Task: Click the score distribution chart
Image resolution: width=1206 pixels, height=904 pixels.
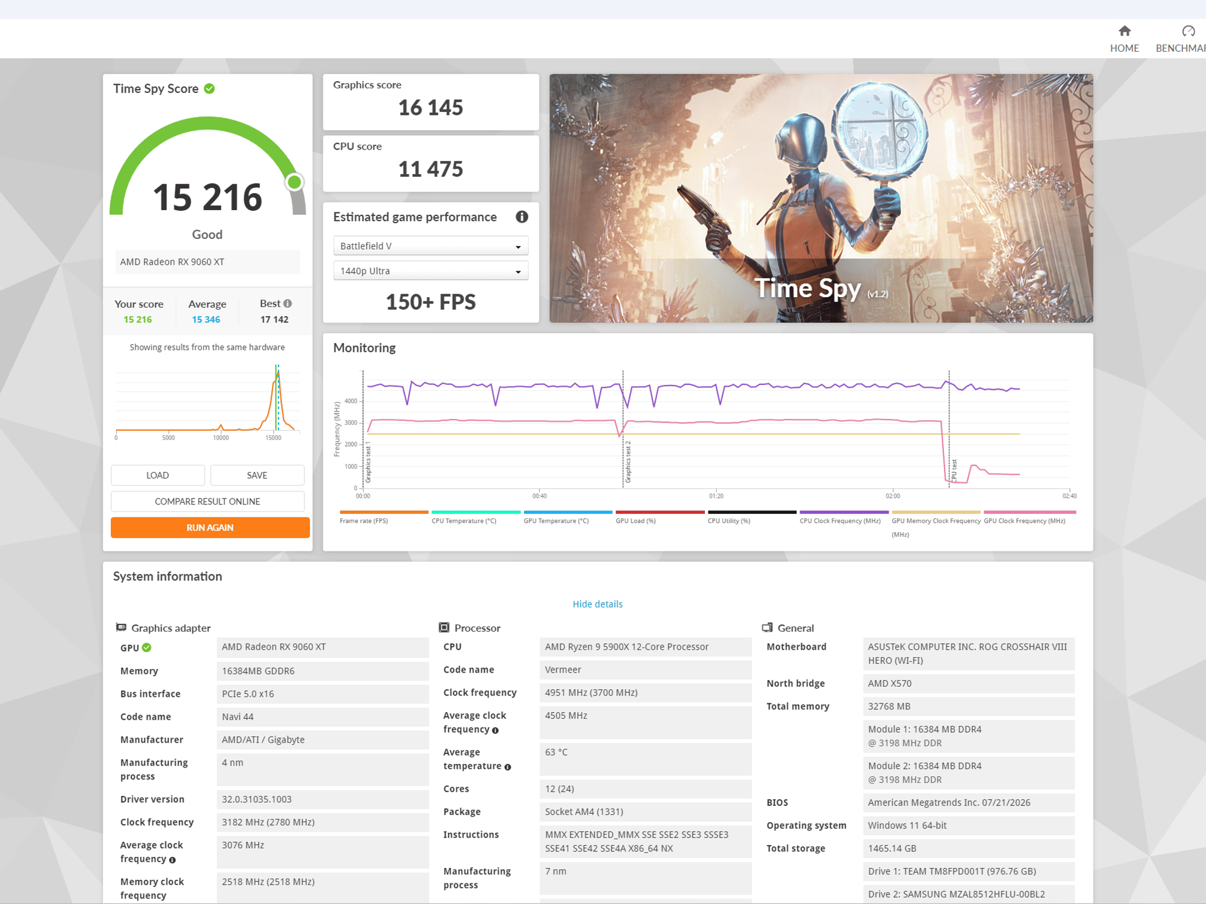Action: [x=208, y=403]
